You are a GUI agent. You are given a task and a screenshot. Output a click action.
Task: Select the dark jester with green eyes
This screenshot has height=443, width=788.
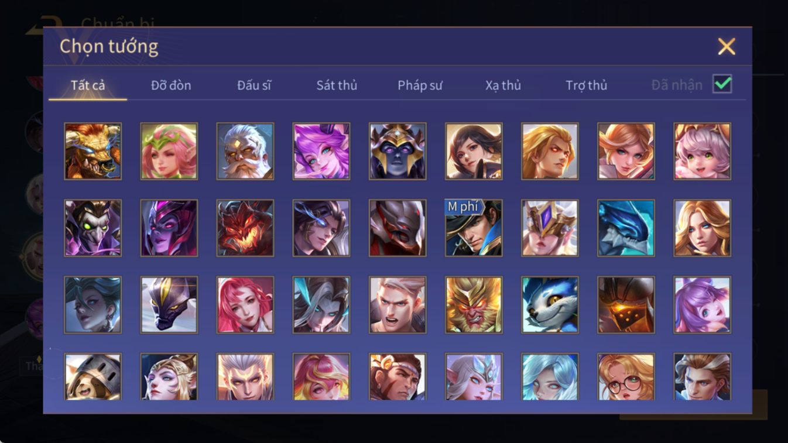point(93,228)
